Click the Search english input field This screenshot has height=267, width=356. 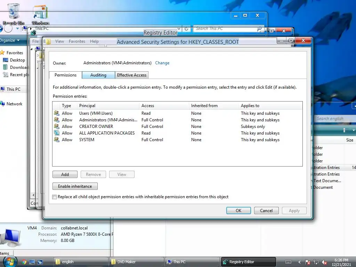335,119
